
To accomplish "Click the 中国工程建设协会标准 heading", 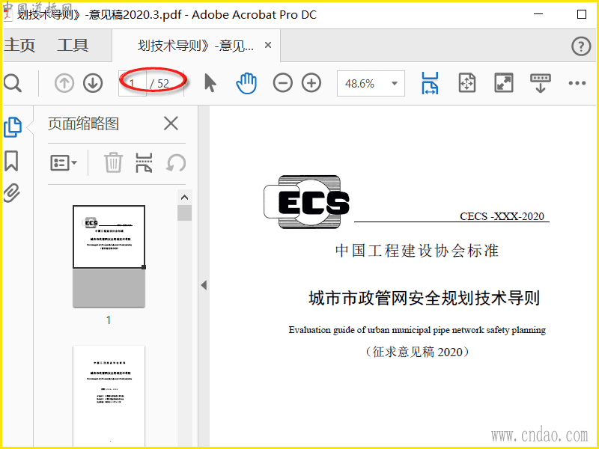I will point(417,251).
